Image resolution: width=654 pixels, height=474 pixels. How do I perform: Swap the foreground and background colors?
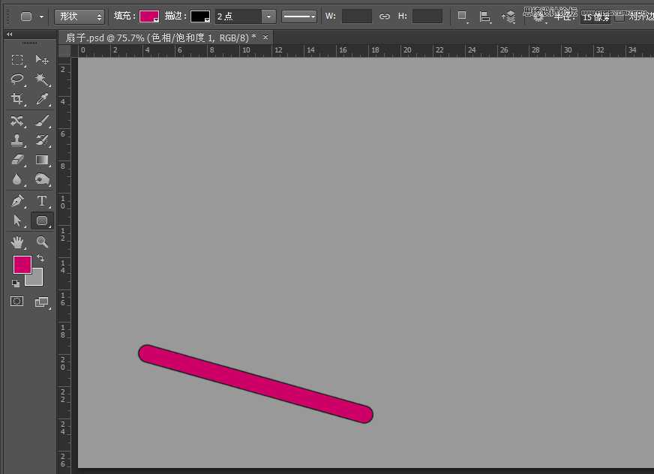tap(40, 258)
